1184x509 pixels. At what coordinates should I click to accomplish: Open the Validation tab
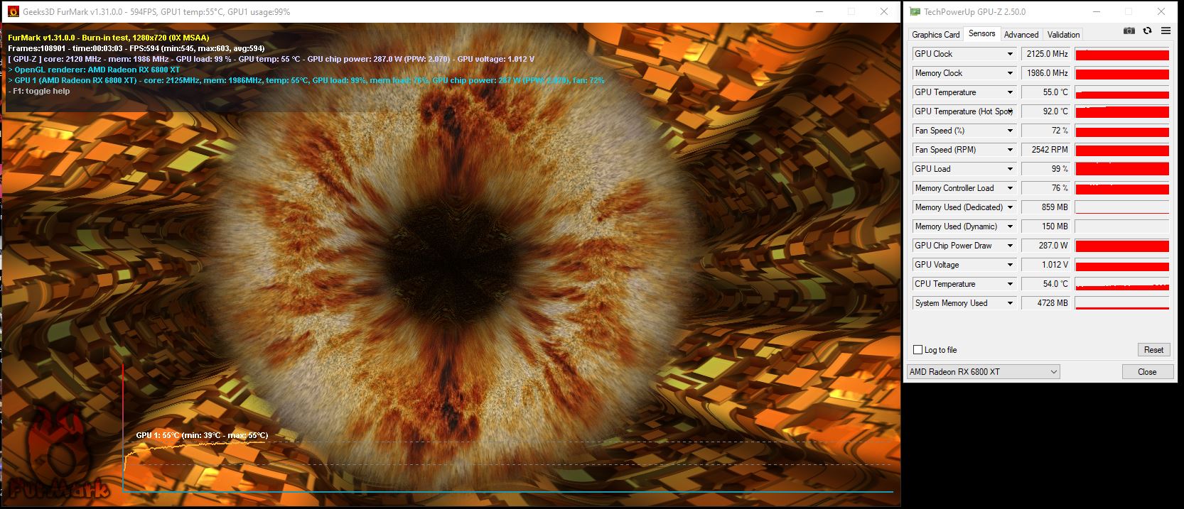coord(1063,34)
